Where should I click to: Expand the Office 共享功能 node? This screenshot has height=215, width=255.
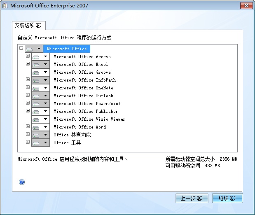(28, 134)
